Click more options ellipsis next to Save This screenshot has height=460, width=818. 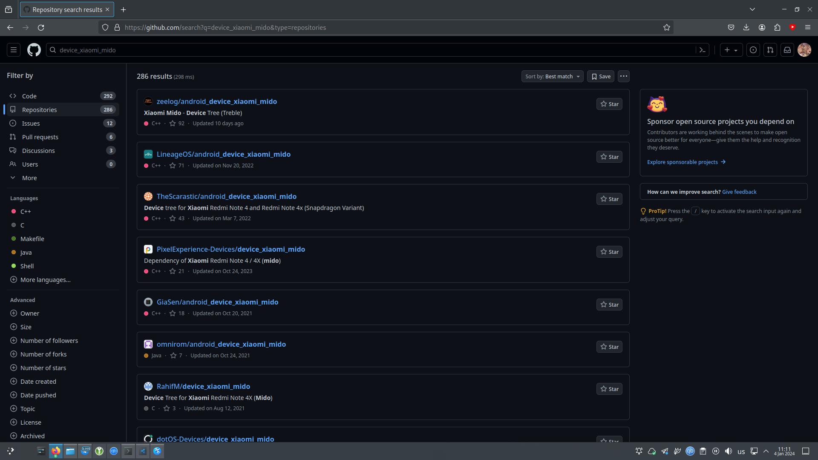click(x=624, y=76)
